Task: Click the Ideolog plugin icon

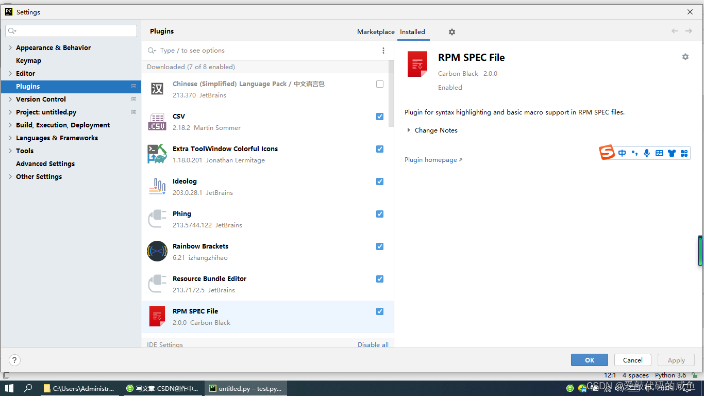Action: [157, 186]
